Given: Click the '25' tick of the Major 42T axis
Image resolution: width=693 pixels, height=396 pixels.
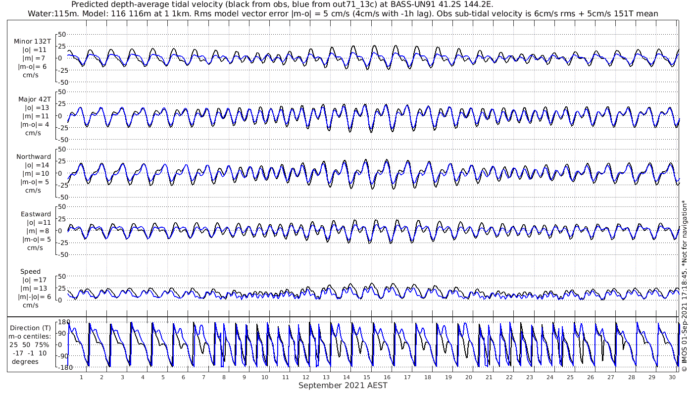Looking at the screenshot, I should (x=62, y=103).
